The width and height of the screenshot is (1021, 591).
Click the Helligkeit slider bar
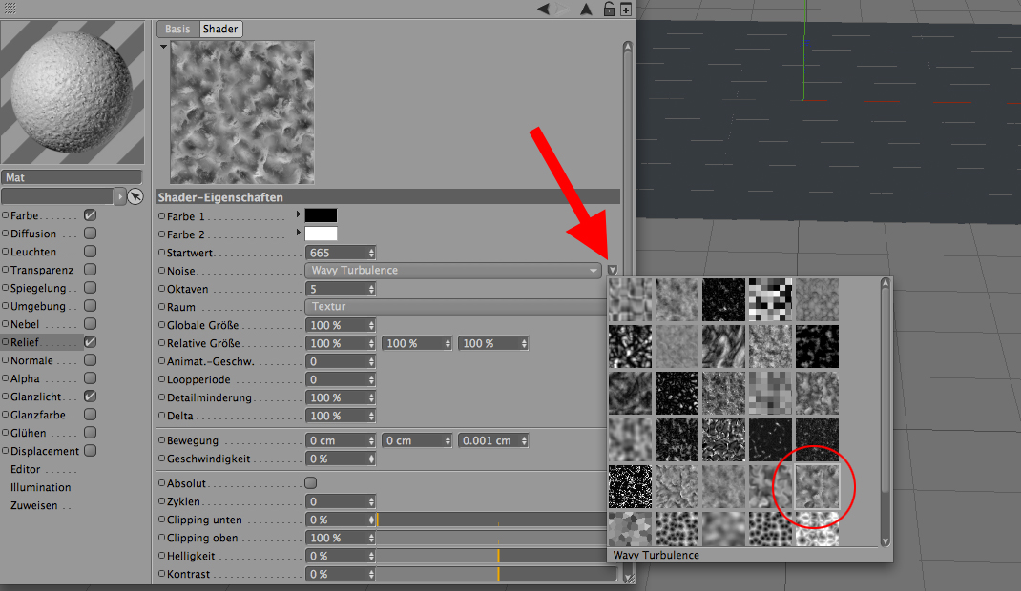pyautogui.click(x=491, y=557)
